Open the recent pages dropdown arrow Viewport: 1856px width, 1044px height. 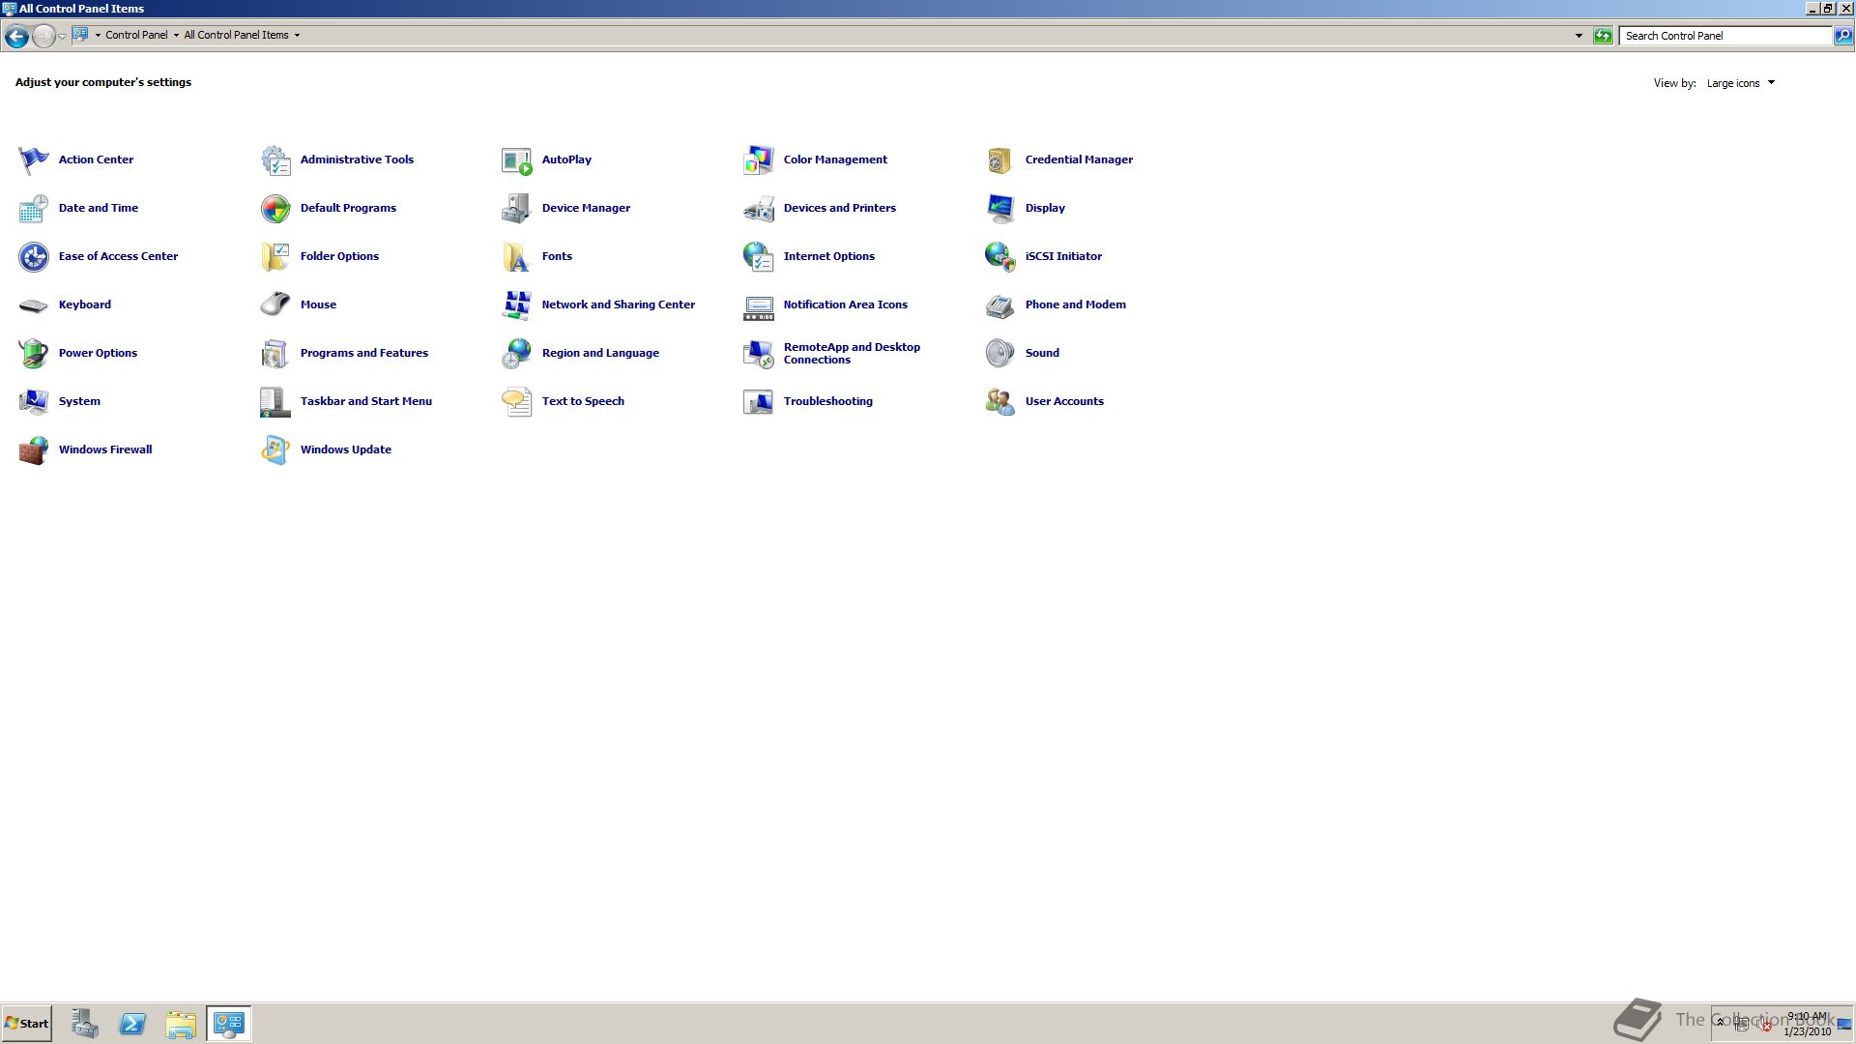click(62, 36)
